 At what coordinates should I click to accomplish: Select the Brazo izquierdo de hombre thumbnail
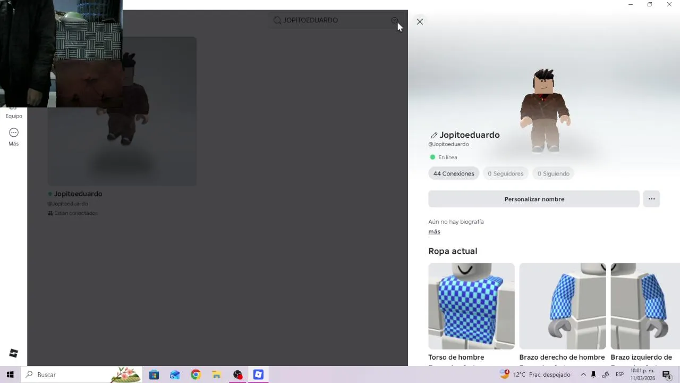[645, 306]
